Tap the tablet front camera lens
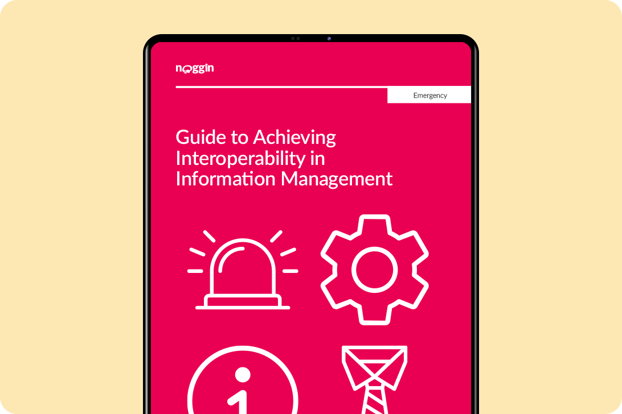 pyautogui.click(x=329, y=39)
